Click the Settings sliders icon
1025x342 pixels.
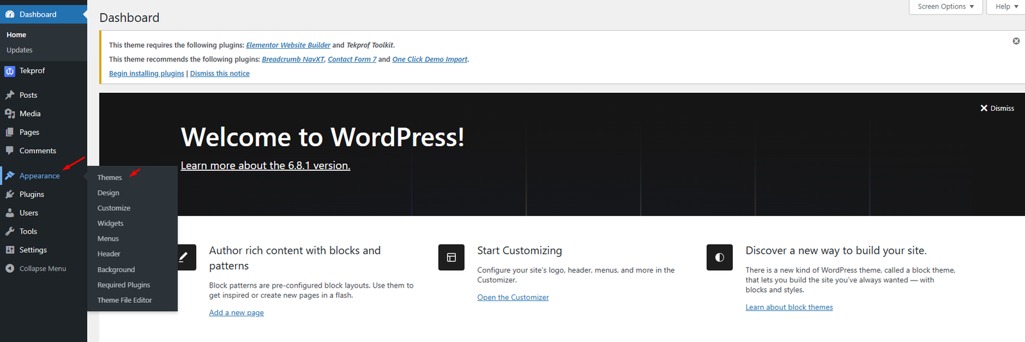tap(10, 250)
